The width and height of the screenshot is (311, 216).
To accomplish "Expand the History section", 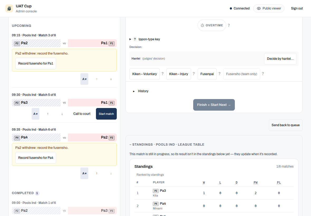I will tap(141, 91).
